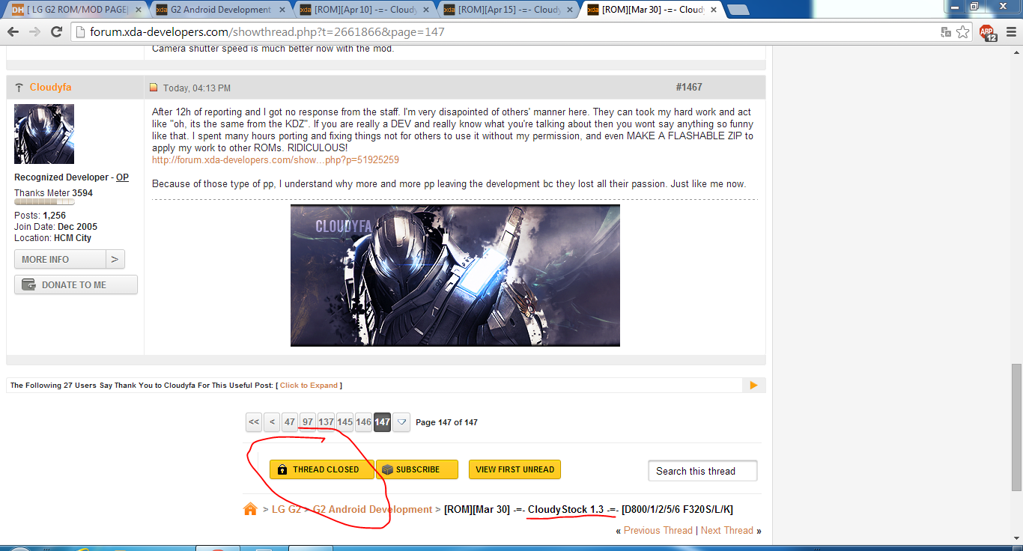The height and width of the screenshot is (551, 1023).
Task: Go to previous page with < button
Action: [x=273, y=422]
